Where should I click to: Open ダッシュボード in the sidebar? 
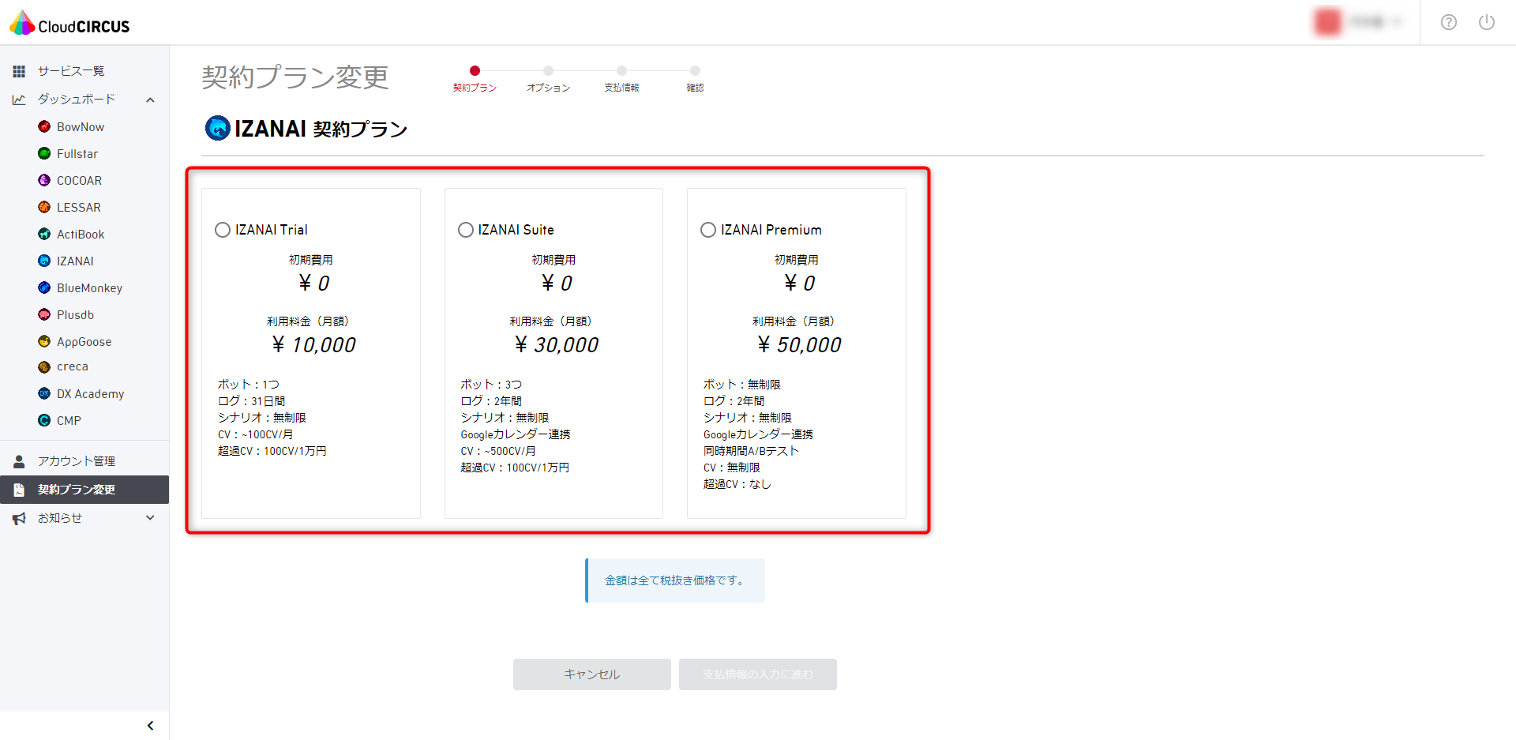77,100
